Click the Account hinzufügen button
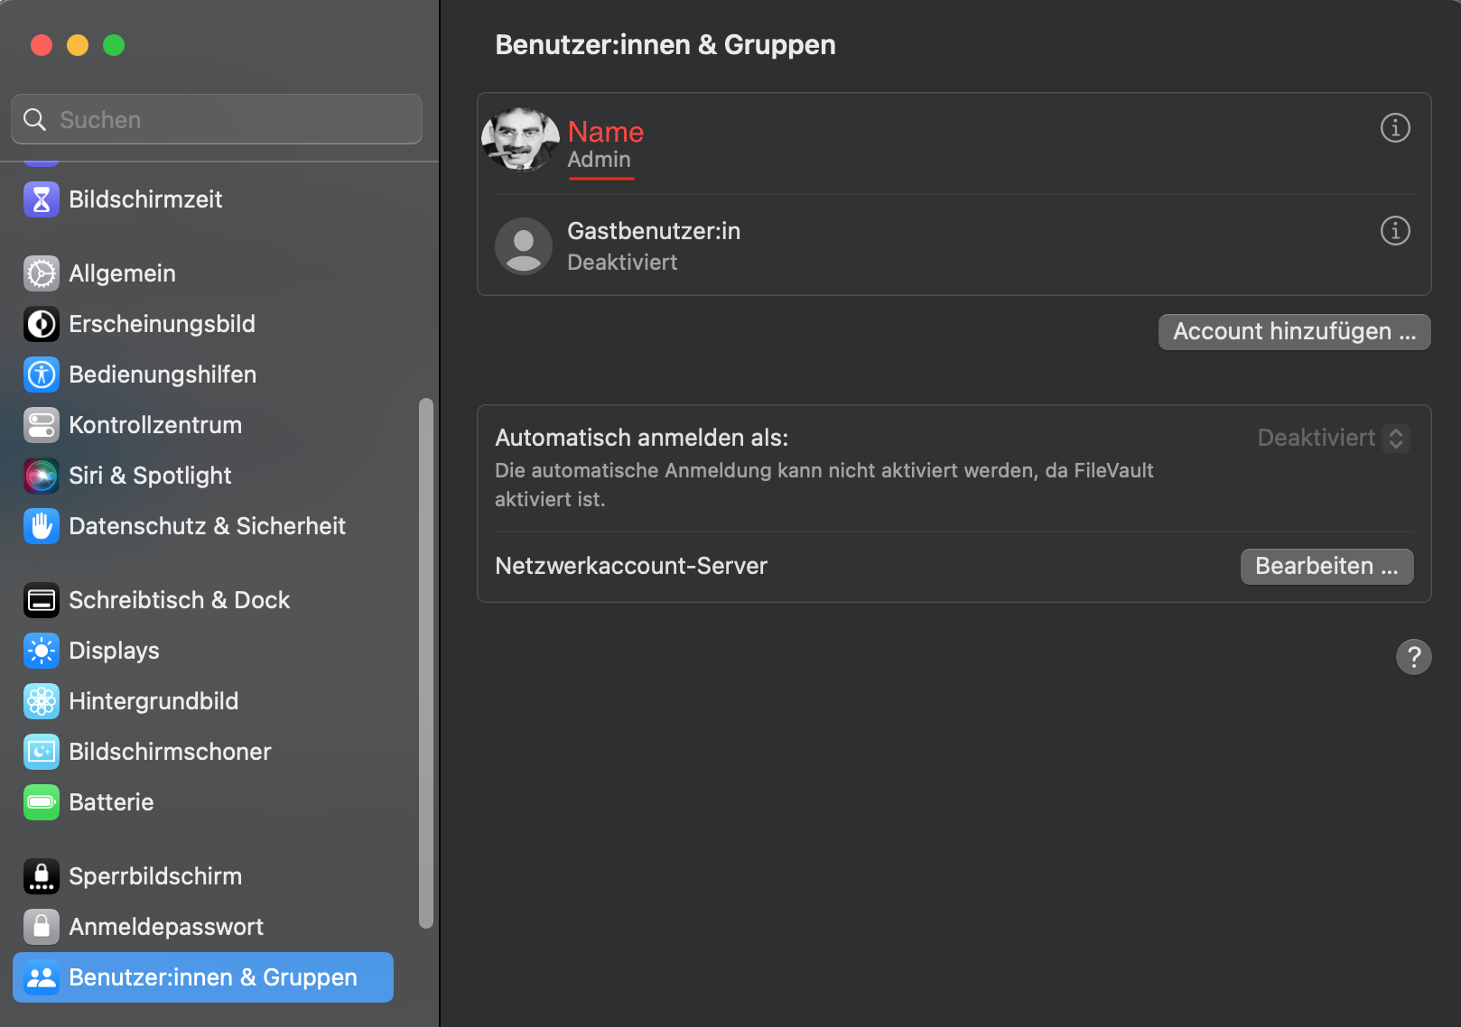 click(x=1294, y=332)
